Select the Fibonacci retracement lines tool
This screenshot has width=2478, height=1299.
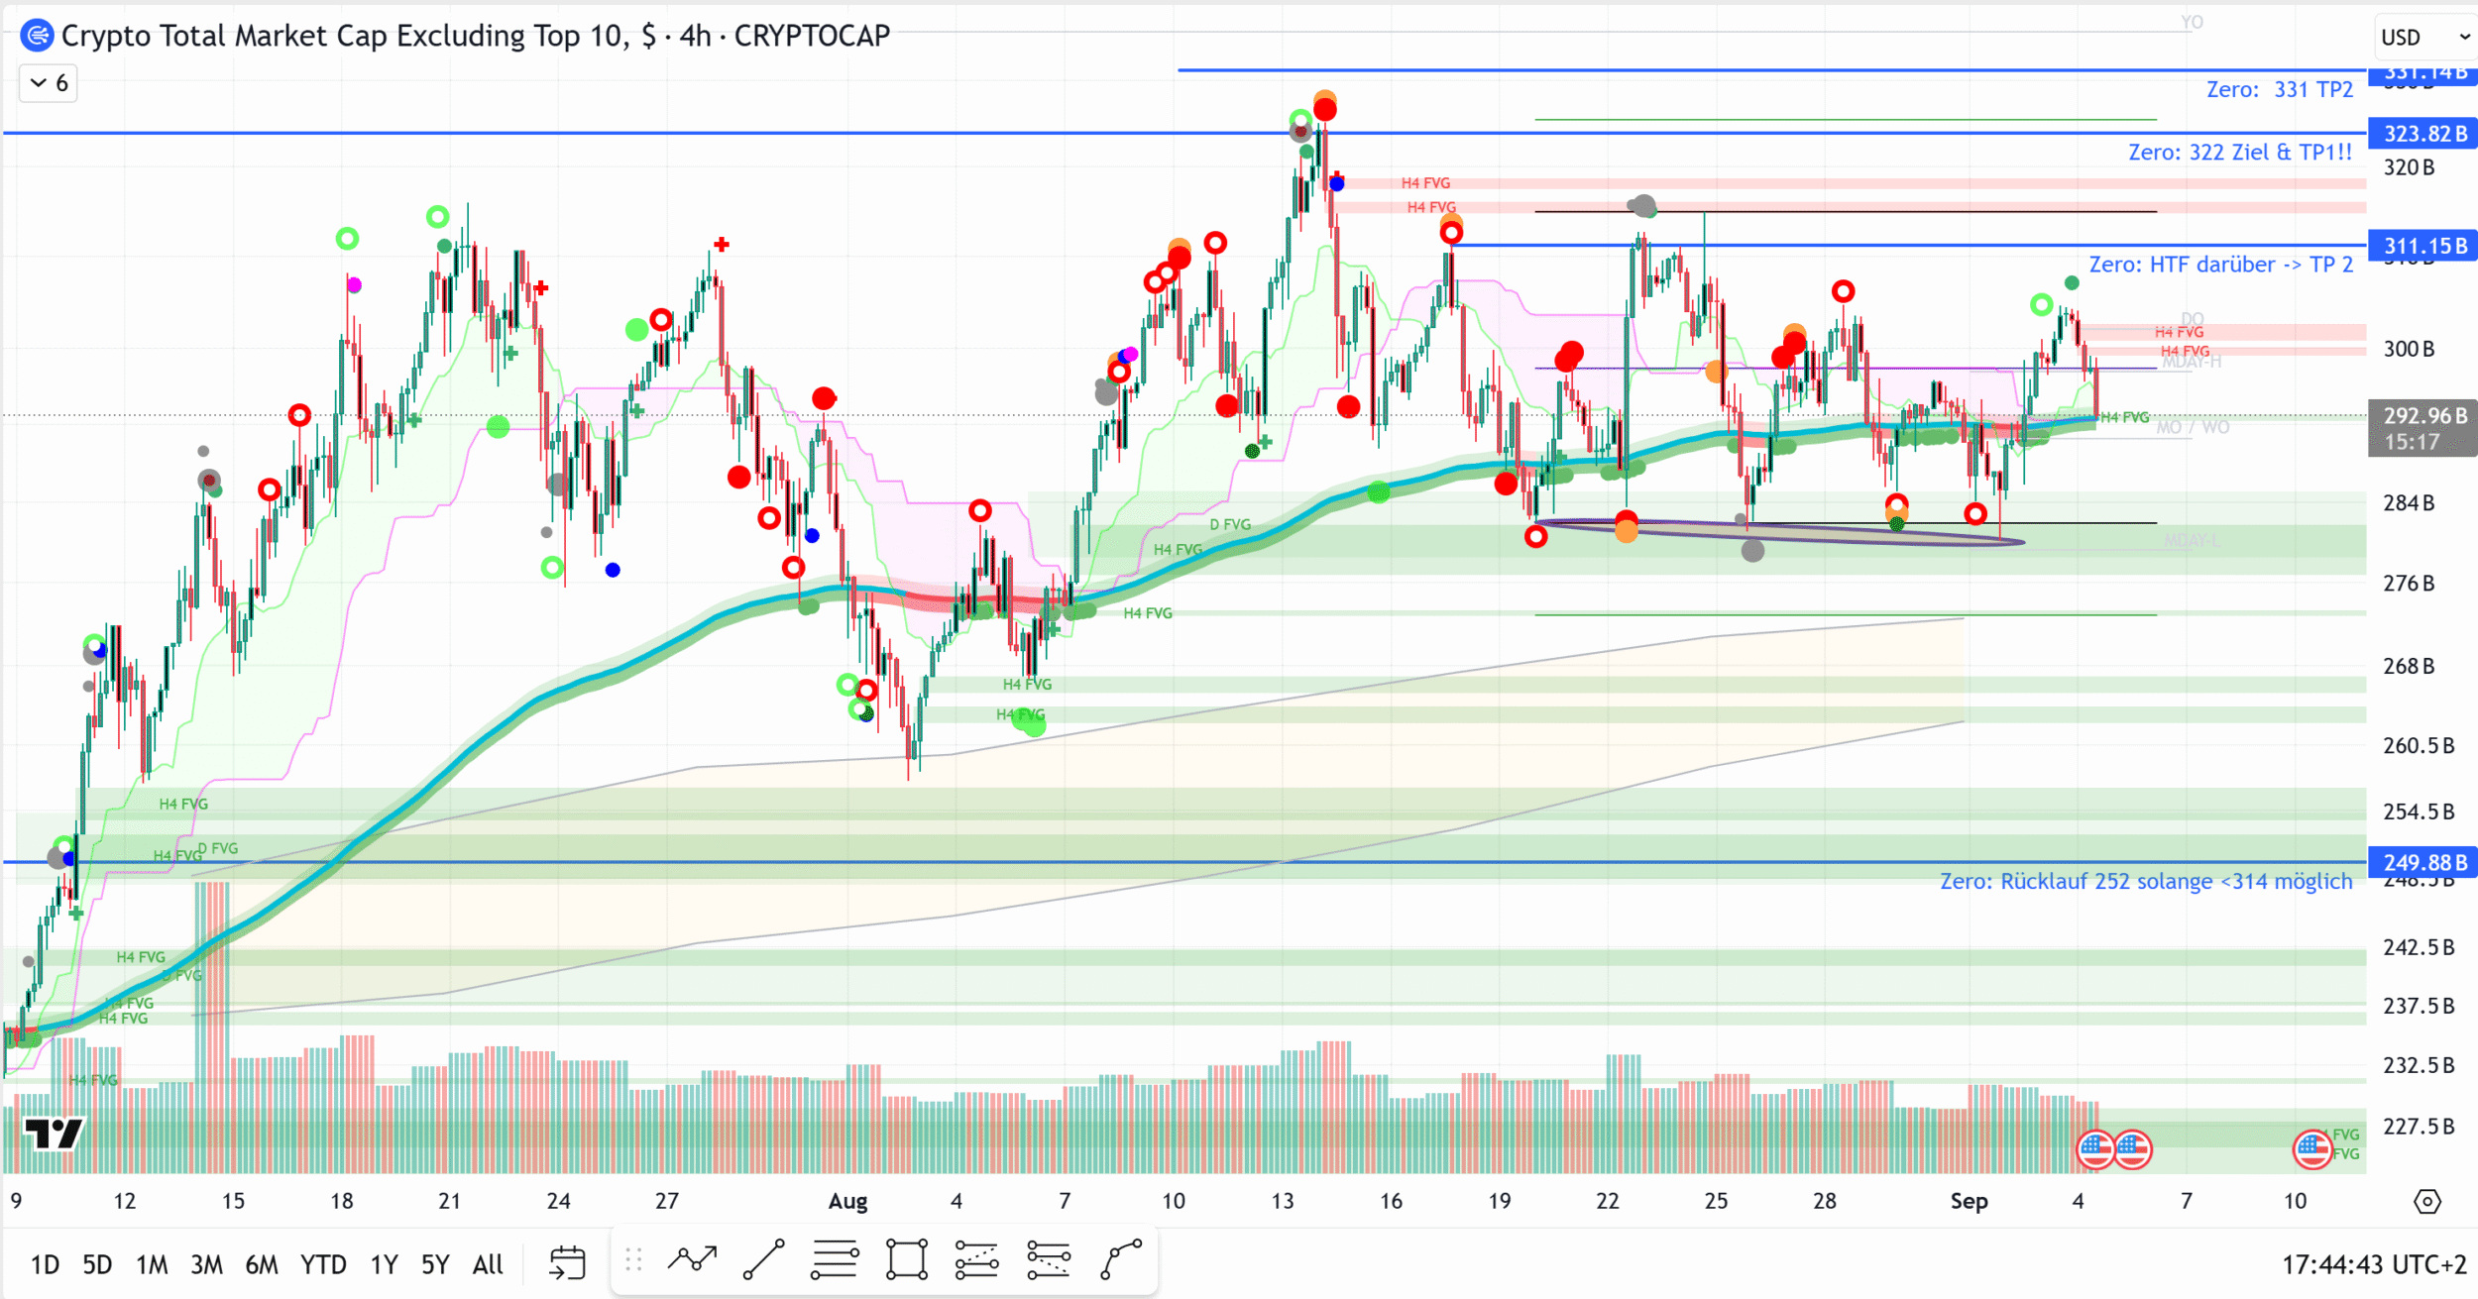click(835, 1260)
